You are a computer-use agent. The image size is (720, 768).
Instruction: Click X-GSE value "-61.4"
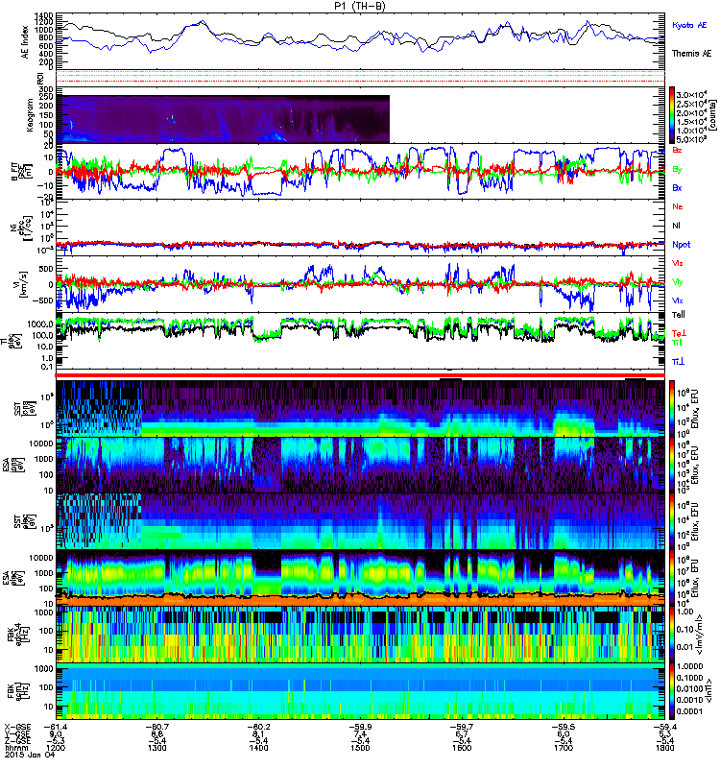[x=56, y=728]
